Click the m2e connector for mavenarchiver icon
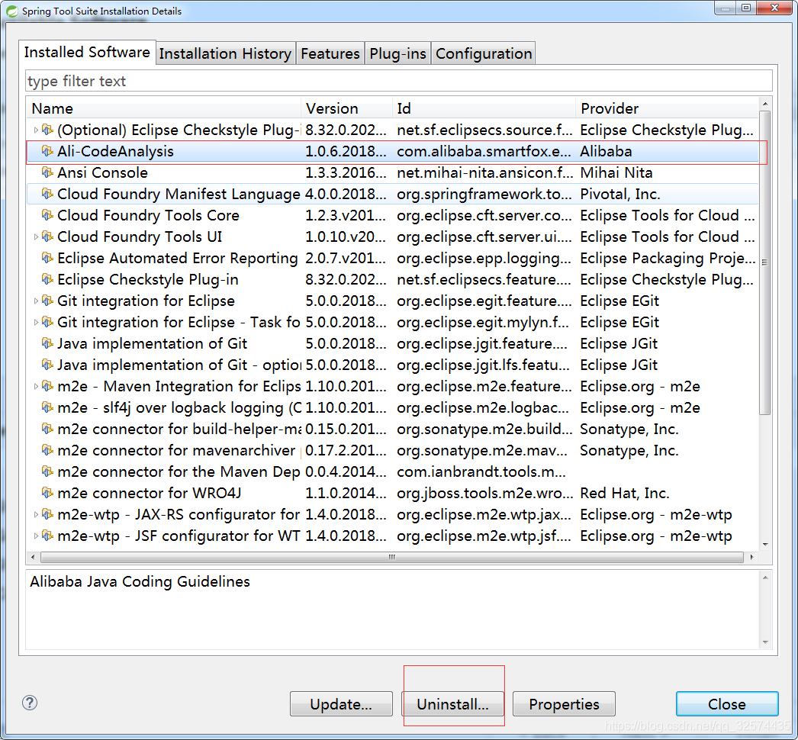The image size is (798, 740). tap(47, 450)
